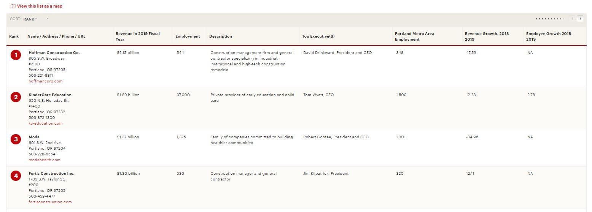
Task: Select the rank 1 red circle badge
Action: (16, 55)
